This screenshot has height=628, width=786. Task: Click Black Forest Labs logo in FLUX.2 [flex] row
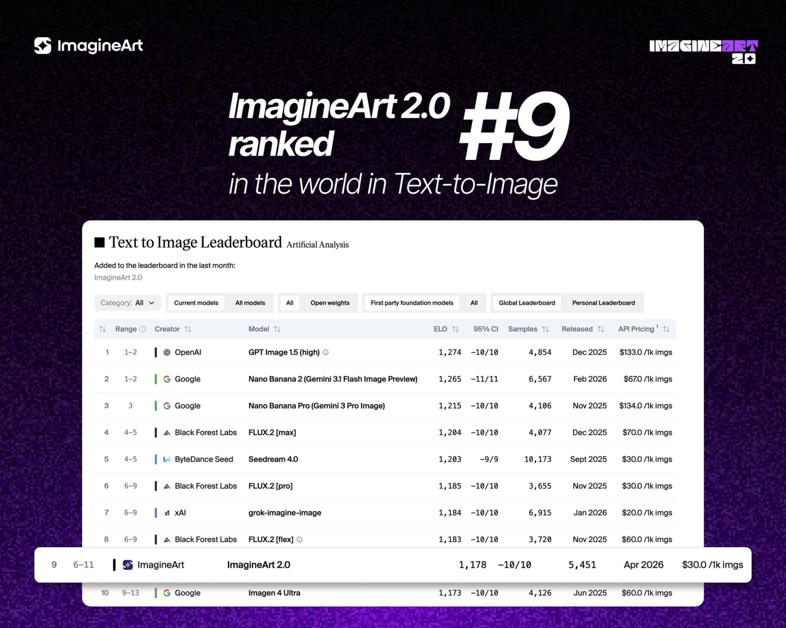(x=167, y=540)
